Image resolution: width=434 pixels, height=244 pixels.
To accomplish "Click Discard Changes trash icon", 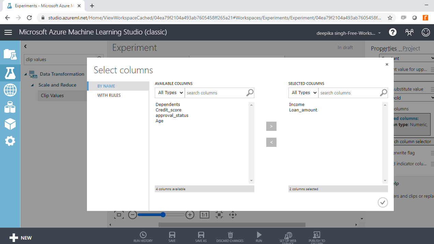I will click(230, 237).
